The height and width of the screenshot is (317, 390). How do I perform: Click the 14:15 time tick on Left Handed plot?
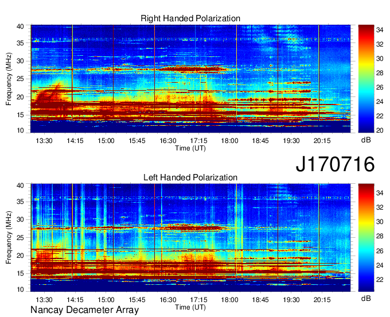click(x=75, y=299)
